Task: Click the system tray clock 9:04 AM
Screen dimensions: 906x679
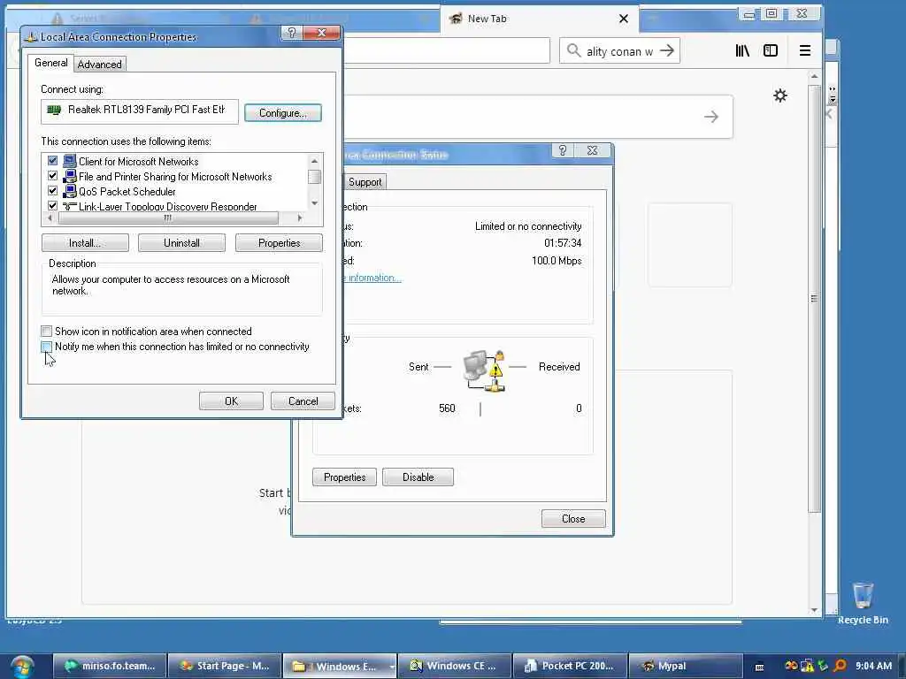Action: point(873,666)
